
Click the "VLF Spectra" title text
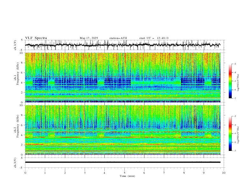pyautogui.click(x=36, y=38)
